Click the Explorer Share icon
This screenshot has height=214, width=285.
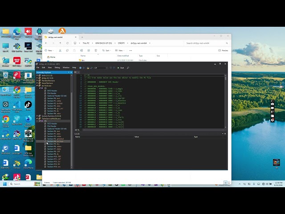(x=89, y=50)
